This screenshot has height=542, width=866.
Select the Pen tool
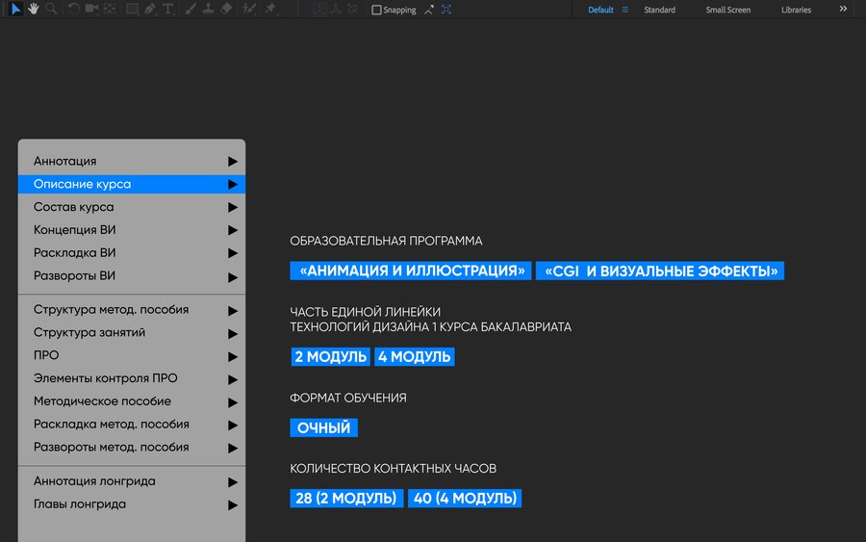[150, 9]
